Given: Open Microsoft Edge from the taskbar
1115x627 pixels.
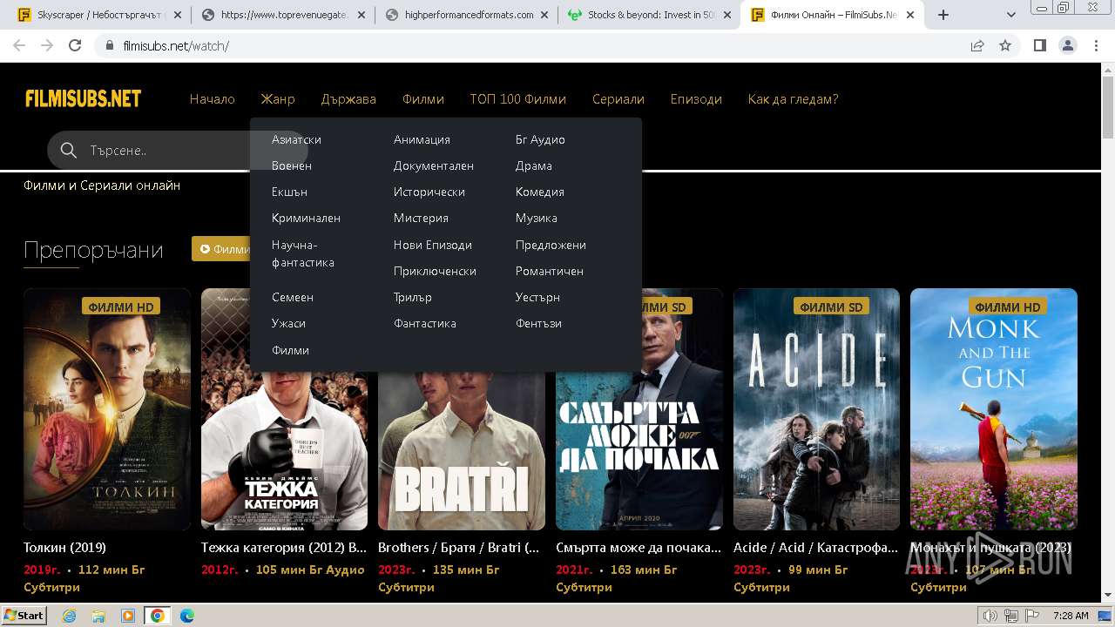Looking at the screenshot, I should (187, 616).
